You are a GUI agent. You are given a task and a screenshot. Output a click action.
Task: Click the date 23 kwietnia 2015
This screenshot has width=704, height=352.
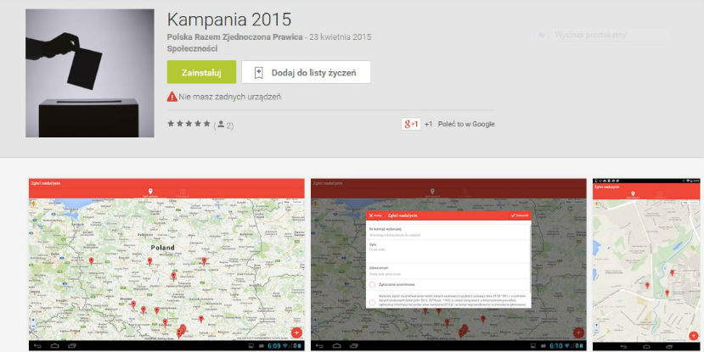pyautogui.click(x=341, y=36)
